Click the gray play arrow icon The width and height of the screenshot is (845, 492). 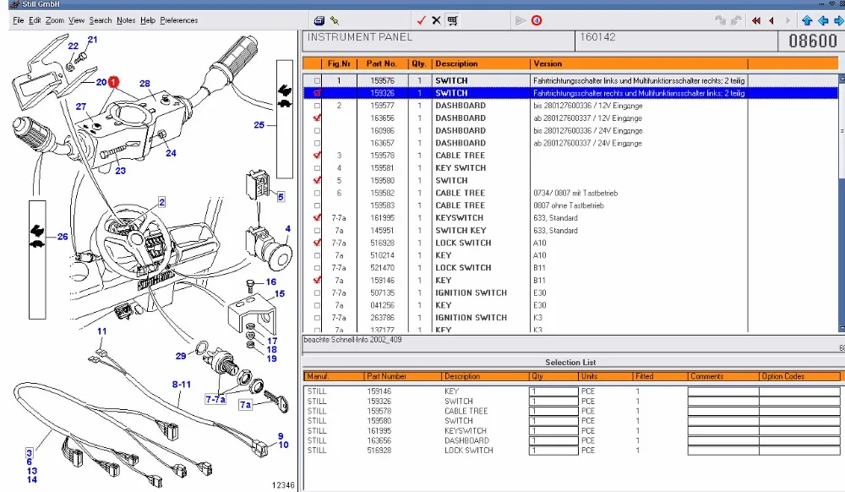pyautogui.click(x=520, y=20)
